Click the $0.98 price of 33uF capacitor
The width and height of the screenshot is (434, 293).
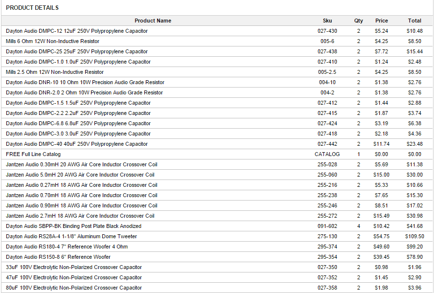coord(382,267)
